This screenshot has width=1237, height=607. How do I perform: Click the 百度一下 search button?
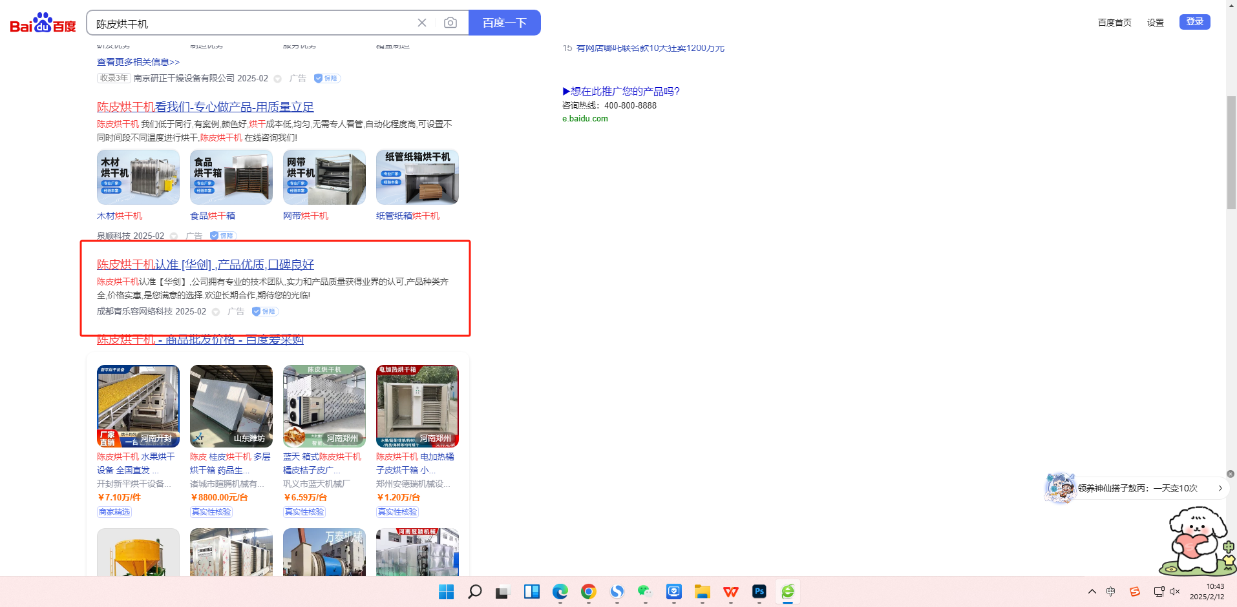505,23
